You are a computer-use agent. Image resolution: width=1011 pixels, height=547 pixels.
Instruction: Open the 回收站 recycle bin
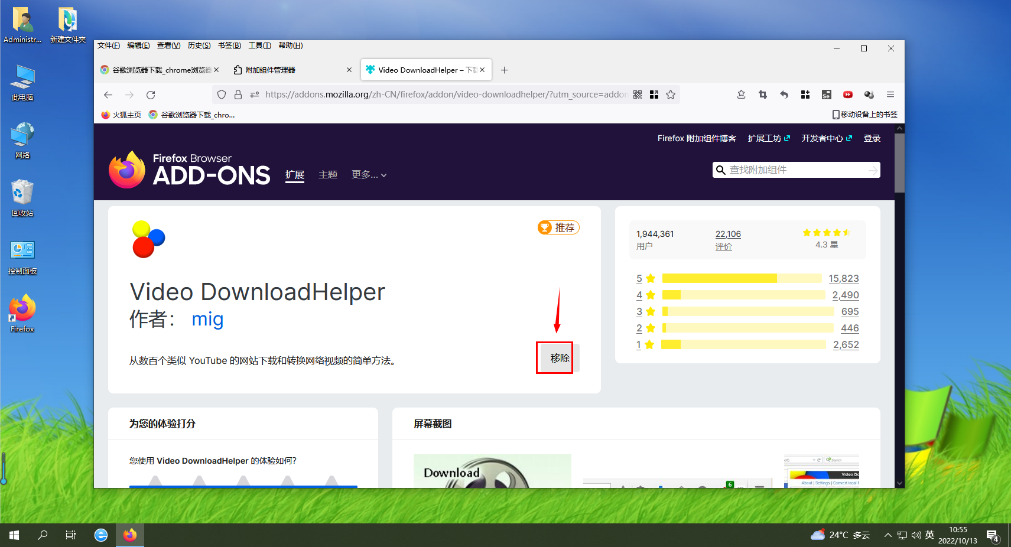[22, 198]
